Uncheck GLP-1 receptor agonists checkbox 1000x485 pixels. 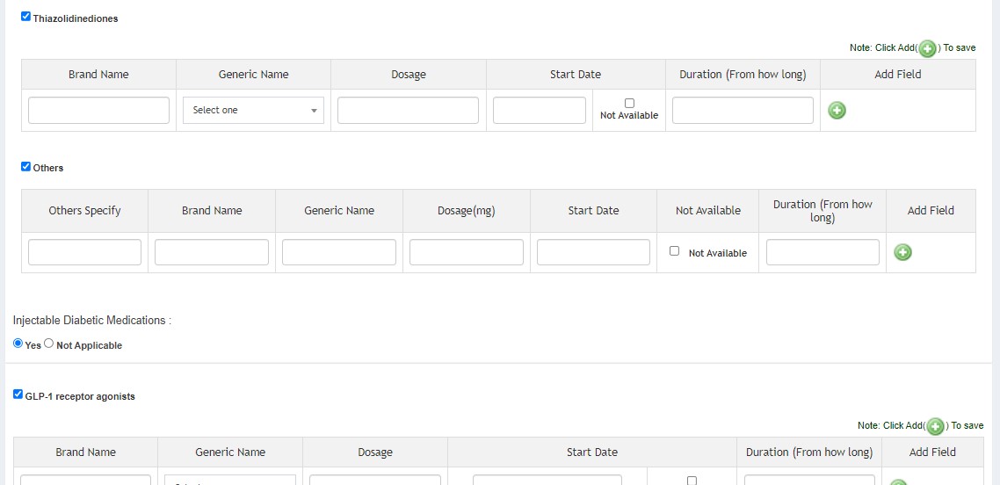pos(18,395)
